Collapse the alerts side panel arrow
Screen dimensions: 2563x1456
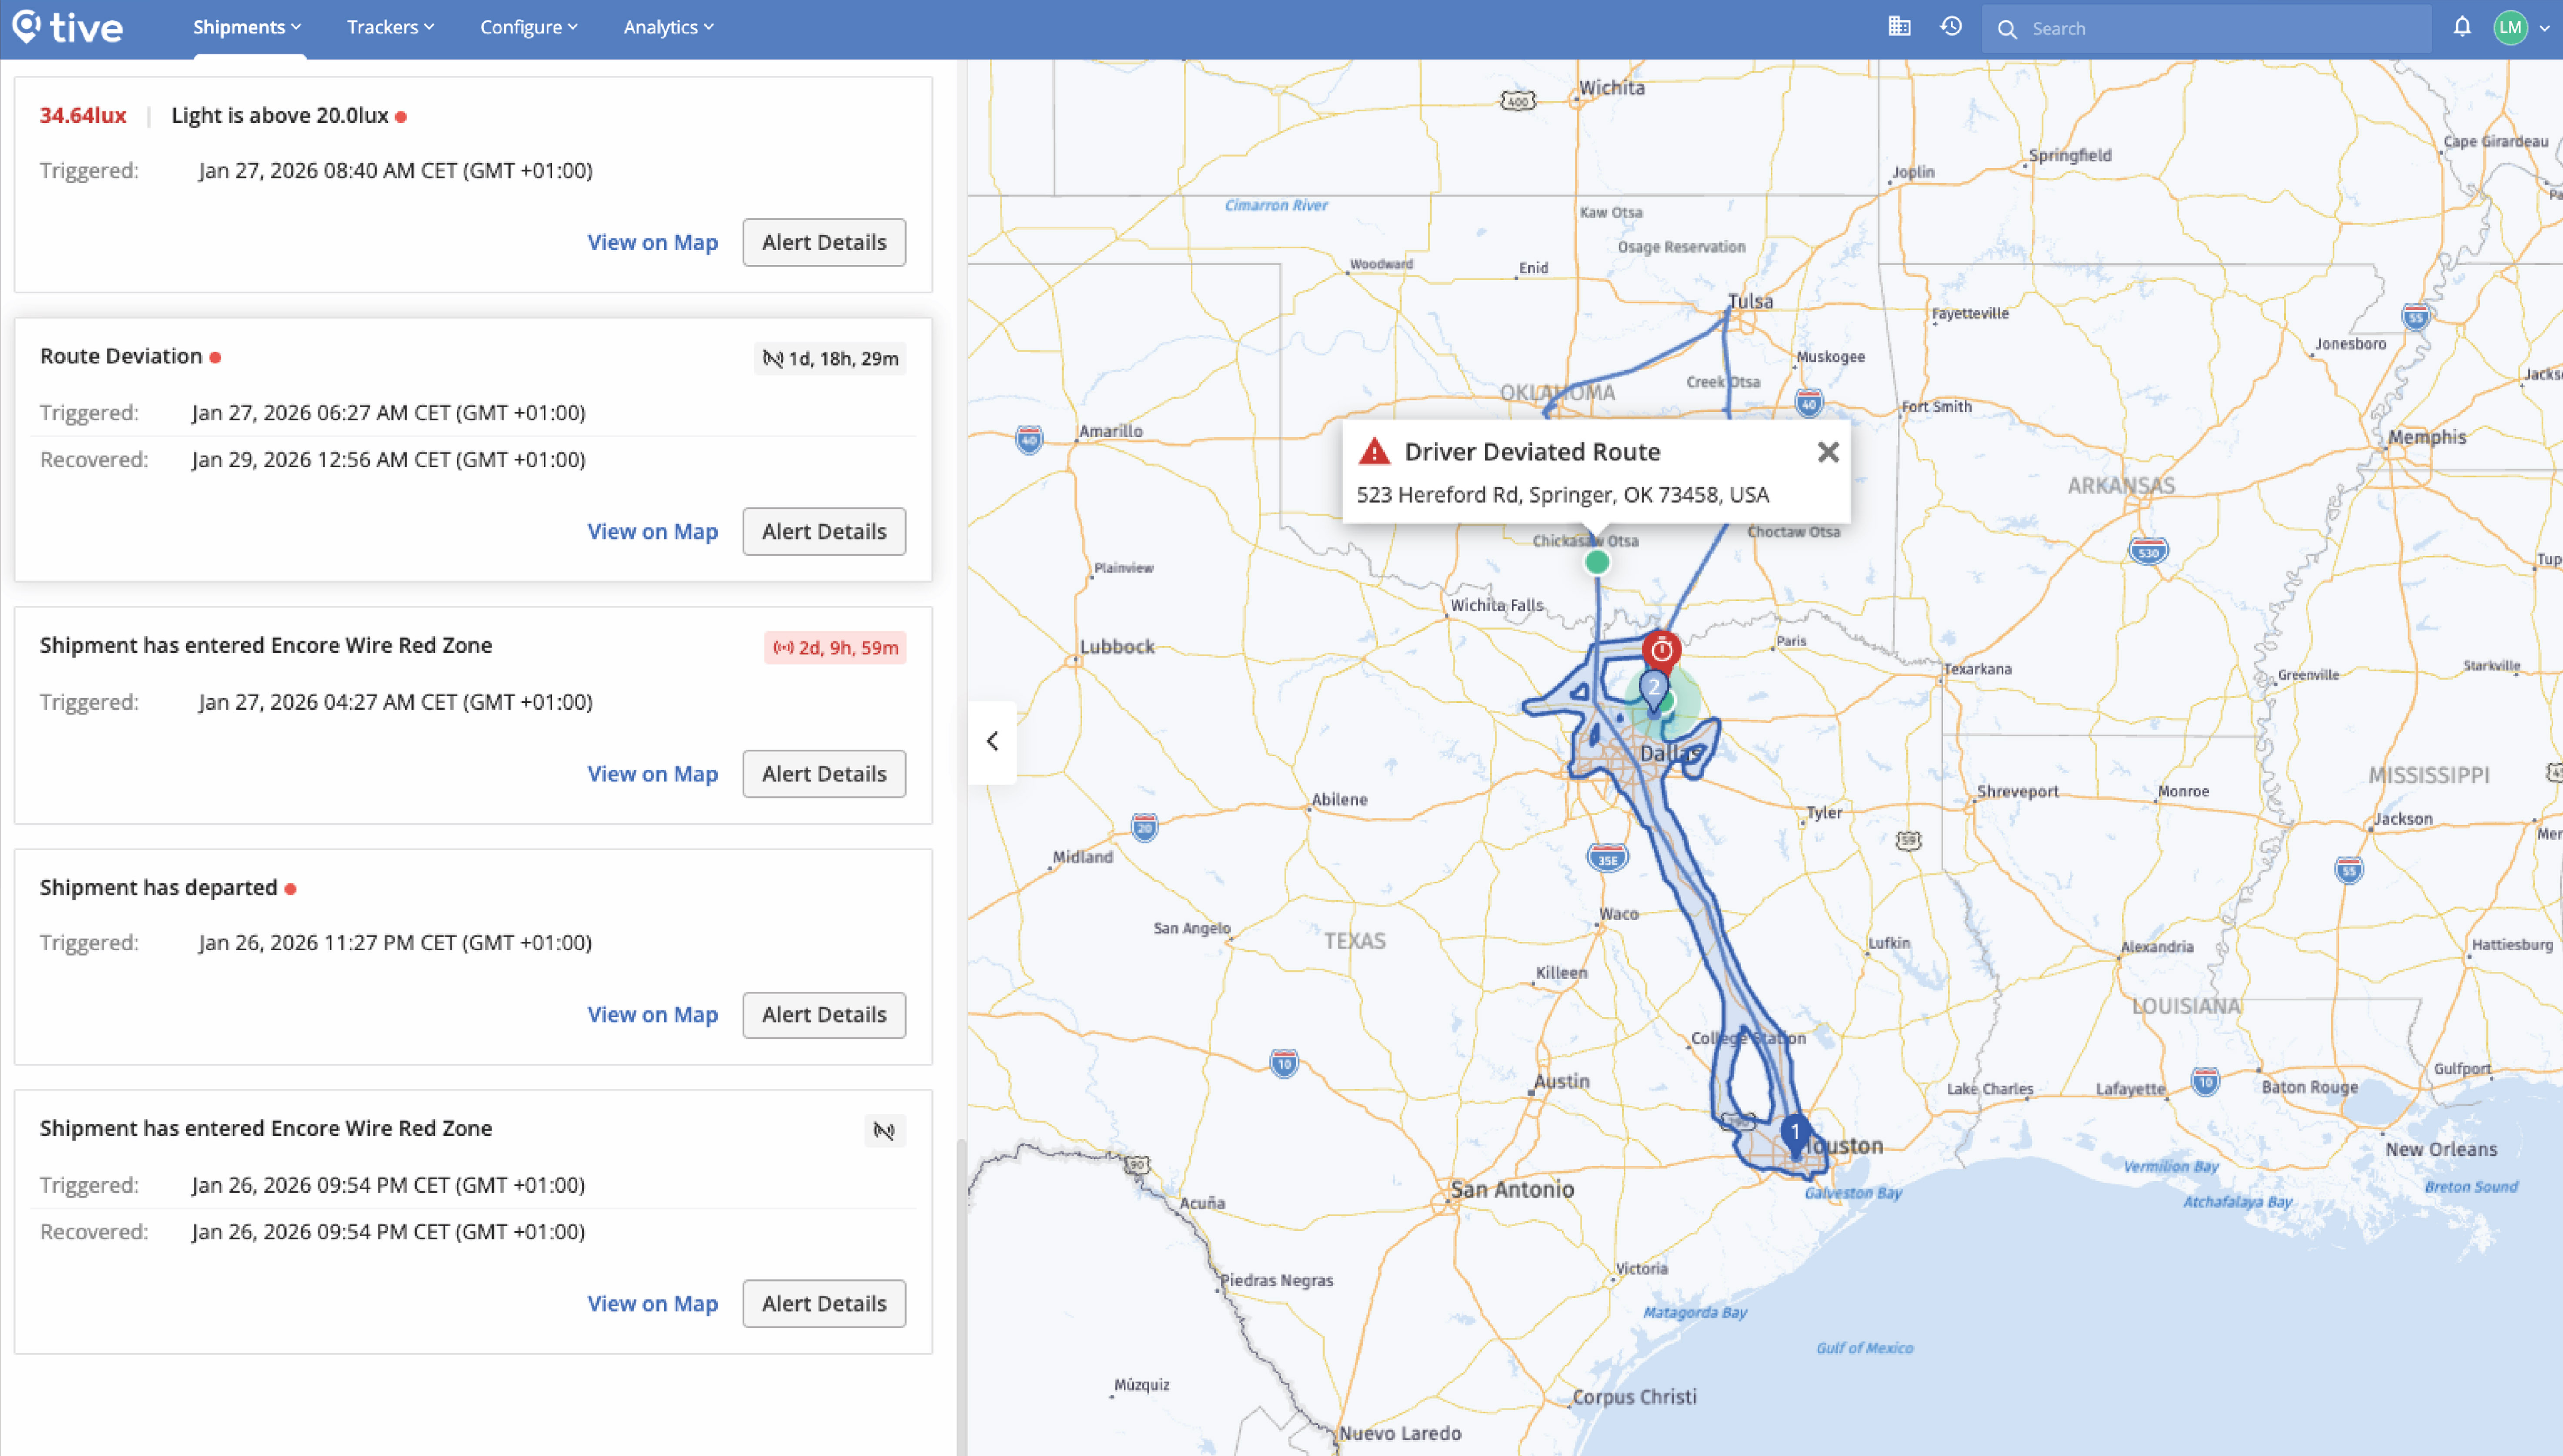992,741
